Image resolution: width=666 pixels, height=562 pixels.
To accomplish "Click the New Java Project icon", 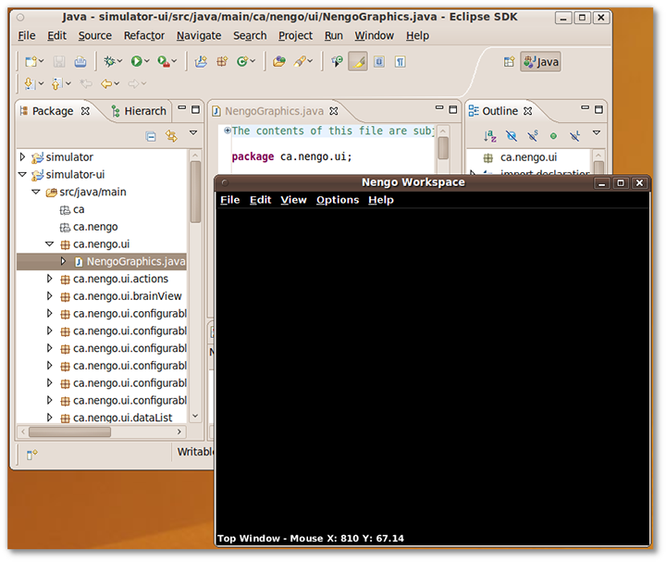I will point(201,62).
